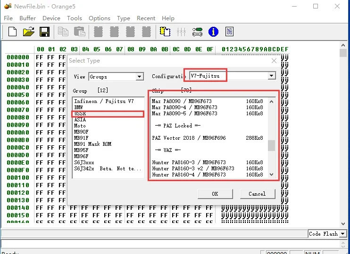Select the Moto group

(x=108, y=126)
